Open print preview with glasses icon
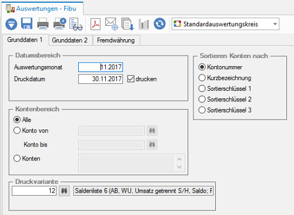The image size is (294, 215). point(76,24)
